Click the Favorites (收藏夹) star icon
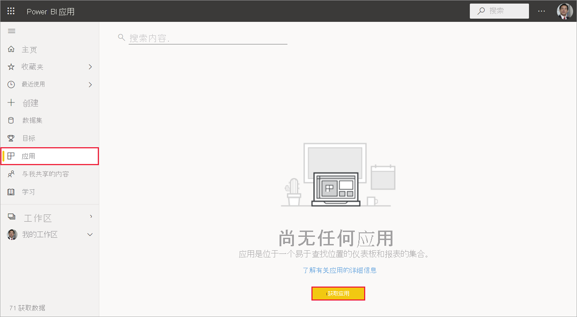This screenshot has height=317, width=577. 12,67
